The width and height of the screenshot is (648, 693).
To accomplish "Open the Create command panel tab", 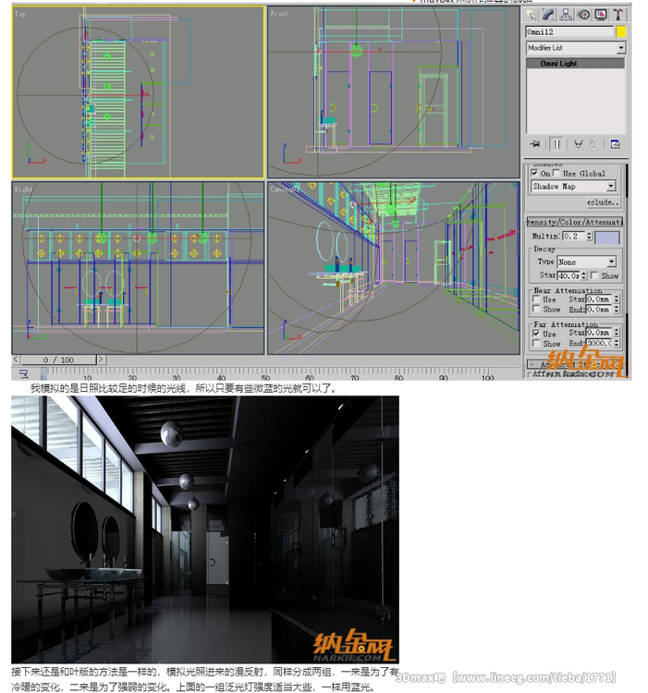I will pyautogui.click(x=532, y=15).
